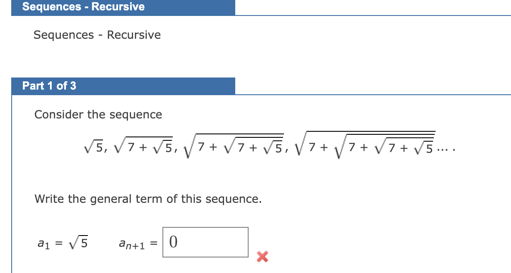Click inside the a(n+1) answer box
Viewport: 511px width, 273px height.
206,242
